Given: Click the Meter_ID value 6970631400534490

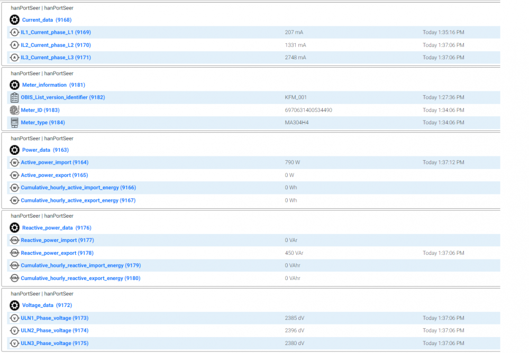Looking at the screenshot, I should pyautogui.click(x=308, y=110).
